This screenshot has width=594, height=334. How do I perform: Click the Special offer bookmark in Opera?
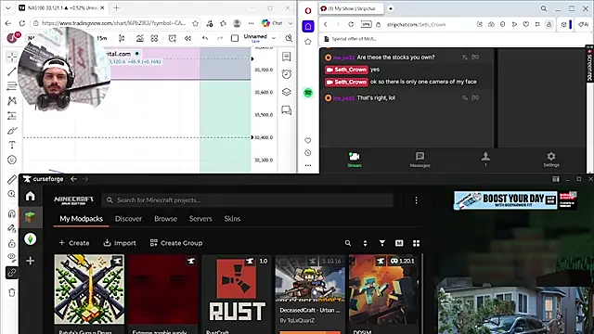pos(350,39)
